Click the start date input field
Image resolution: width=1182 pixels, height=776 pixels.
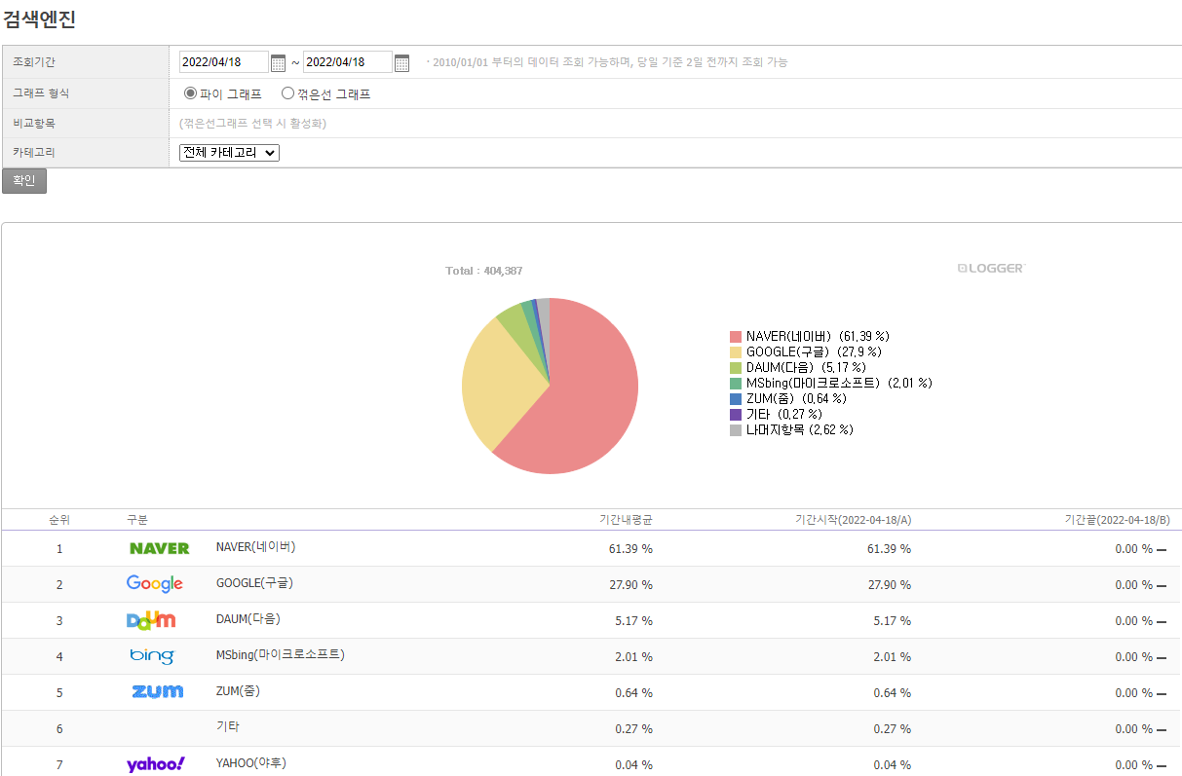[224, 62]
